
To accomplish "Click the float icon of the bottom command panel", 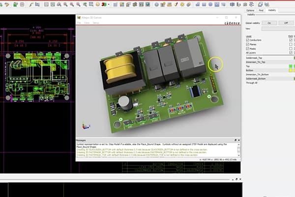I will pyautogui.click(x=236, y=179).
